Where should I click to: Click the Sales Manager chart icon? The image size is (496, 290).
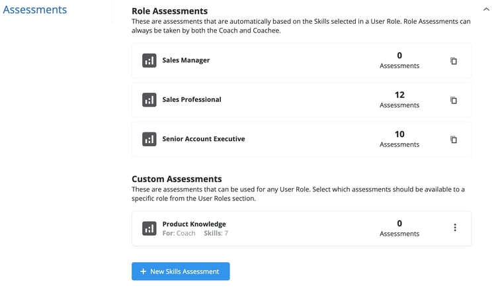point(149,60)
